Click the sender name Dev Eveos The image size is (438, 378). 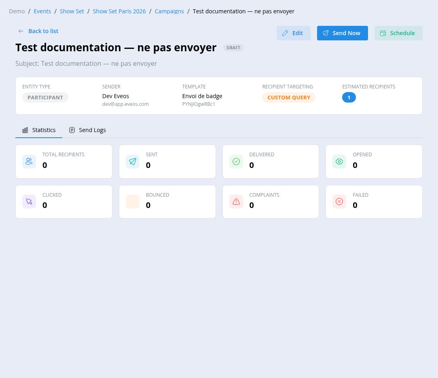tap(116, 96)
